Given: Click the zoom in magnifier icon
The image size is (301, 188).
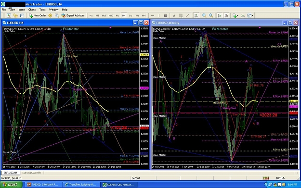Looking at the screenshot, I should [x=204, y=15].
